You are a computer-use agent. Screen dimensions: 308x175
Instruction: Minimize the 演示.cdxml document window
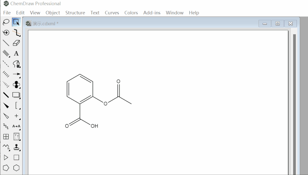[x=265, y=23]
